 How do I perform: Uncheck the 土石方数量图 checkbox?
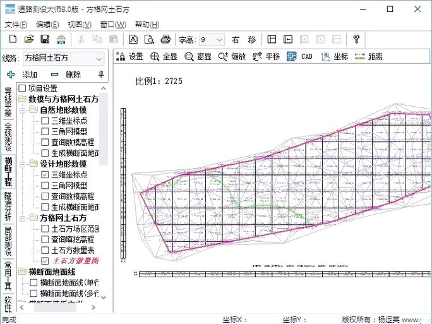coord(45,261)
